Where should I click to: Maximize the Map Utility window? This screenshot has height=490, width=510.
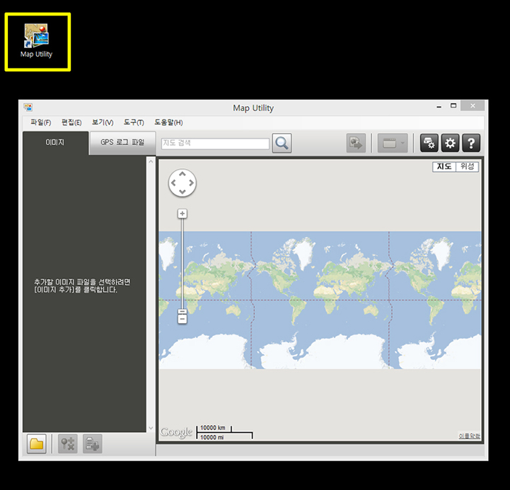tap(453, 105)
